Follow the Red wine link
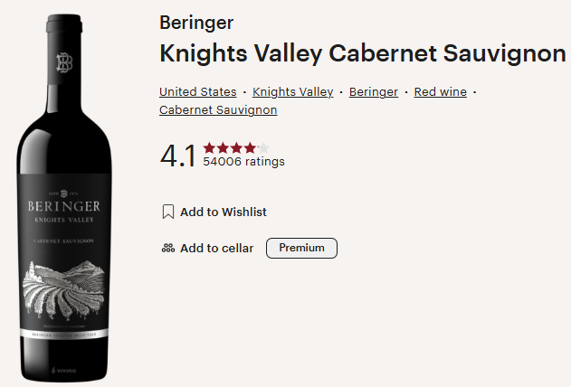 pos(441,92)
